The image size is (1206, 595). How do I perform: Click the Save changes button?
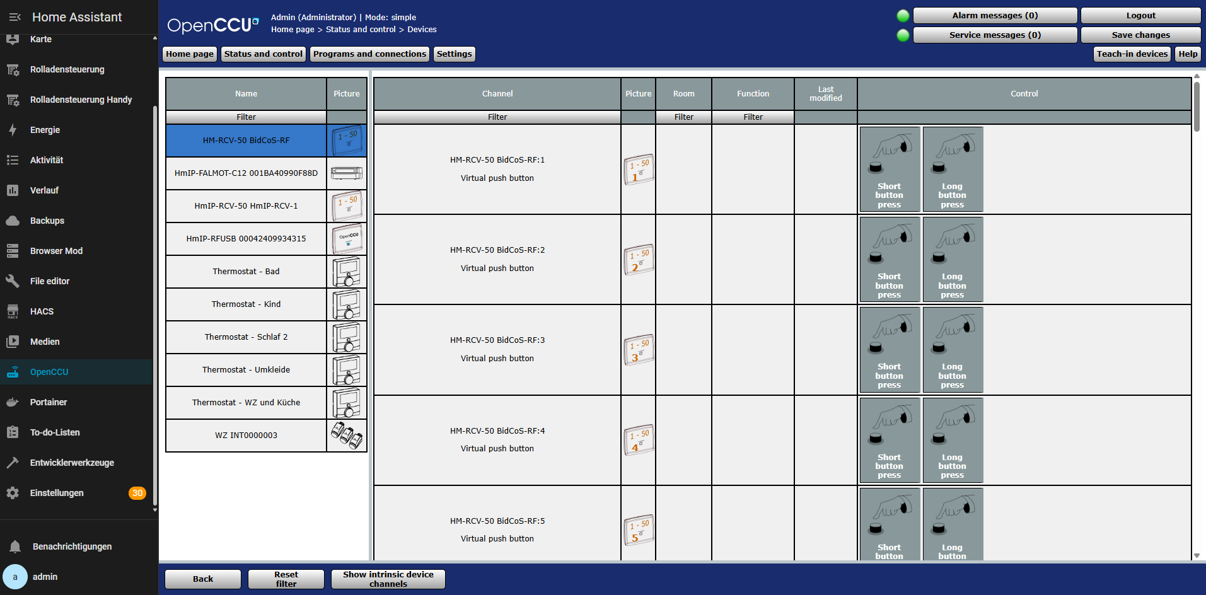tap(1140, 35)
